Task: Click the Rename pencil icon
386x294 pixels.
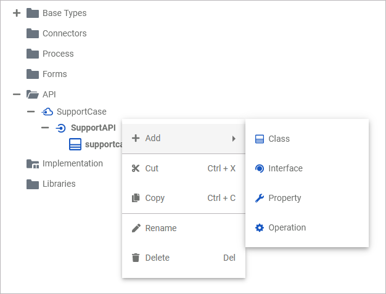Action: tap(136, 228)
